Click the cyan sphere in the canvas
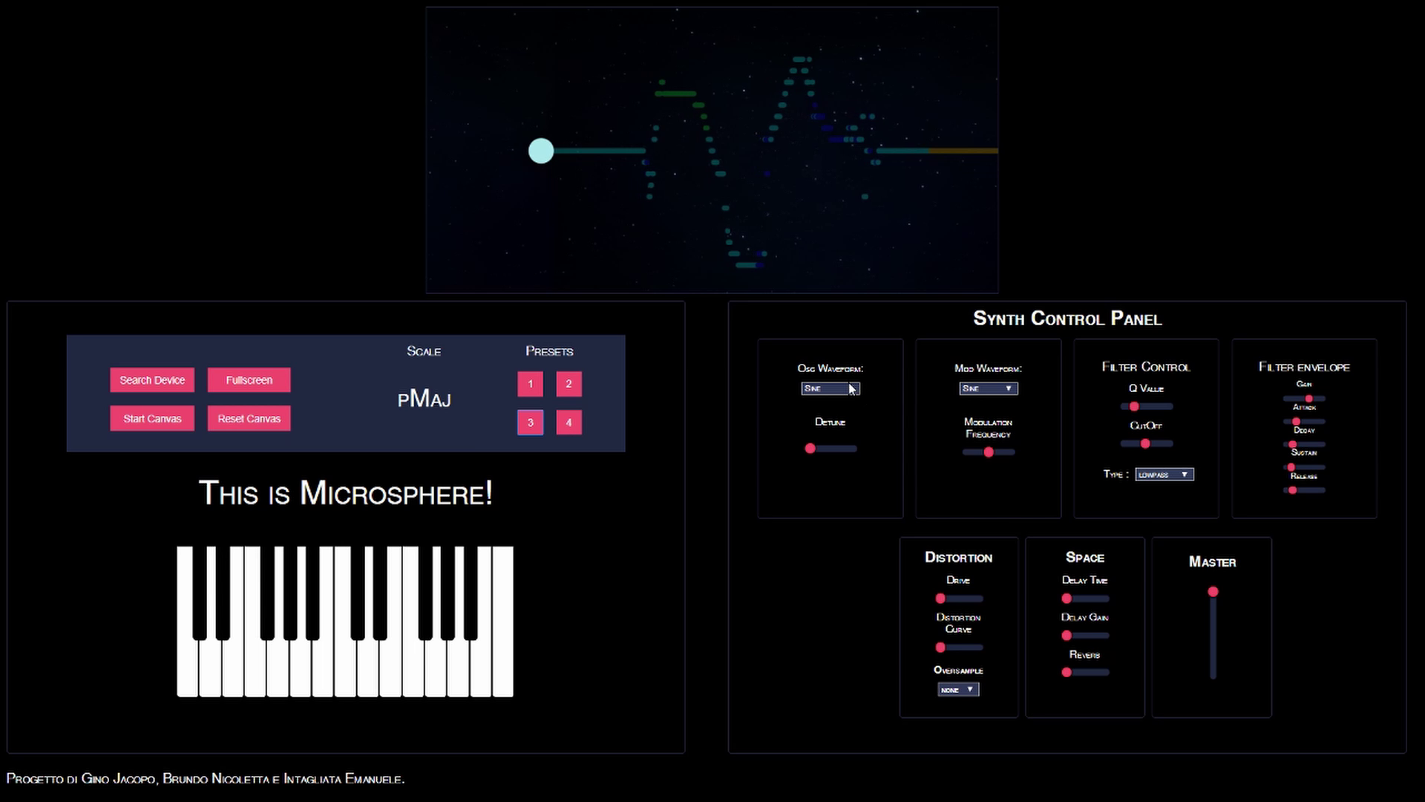This screenshot has height=802, width=1425. [x=541, y=151]
